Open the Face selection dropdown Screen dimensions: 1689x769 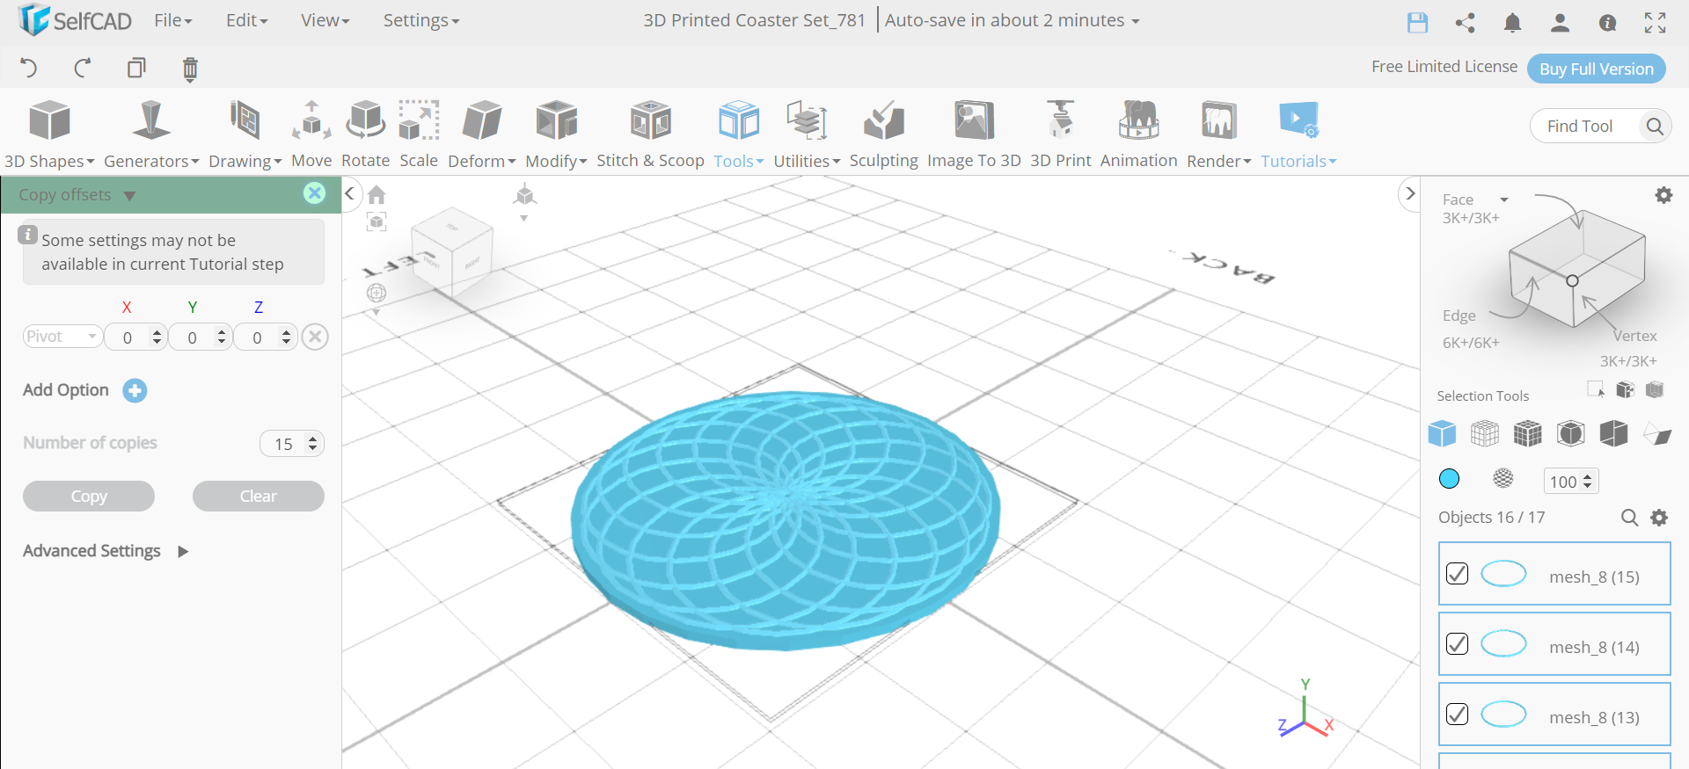(x=1504, y=200)
